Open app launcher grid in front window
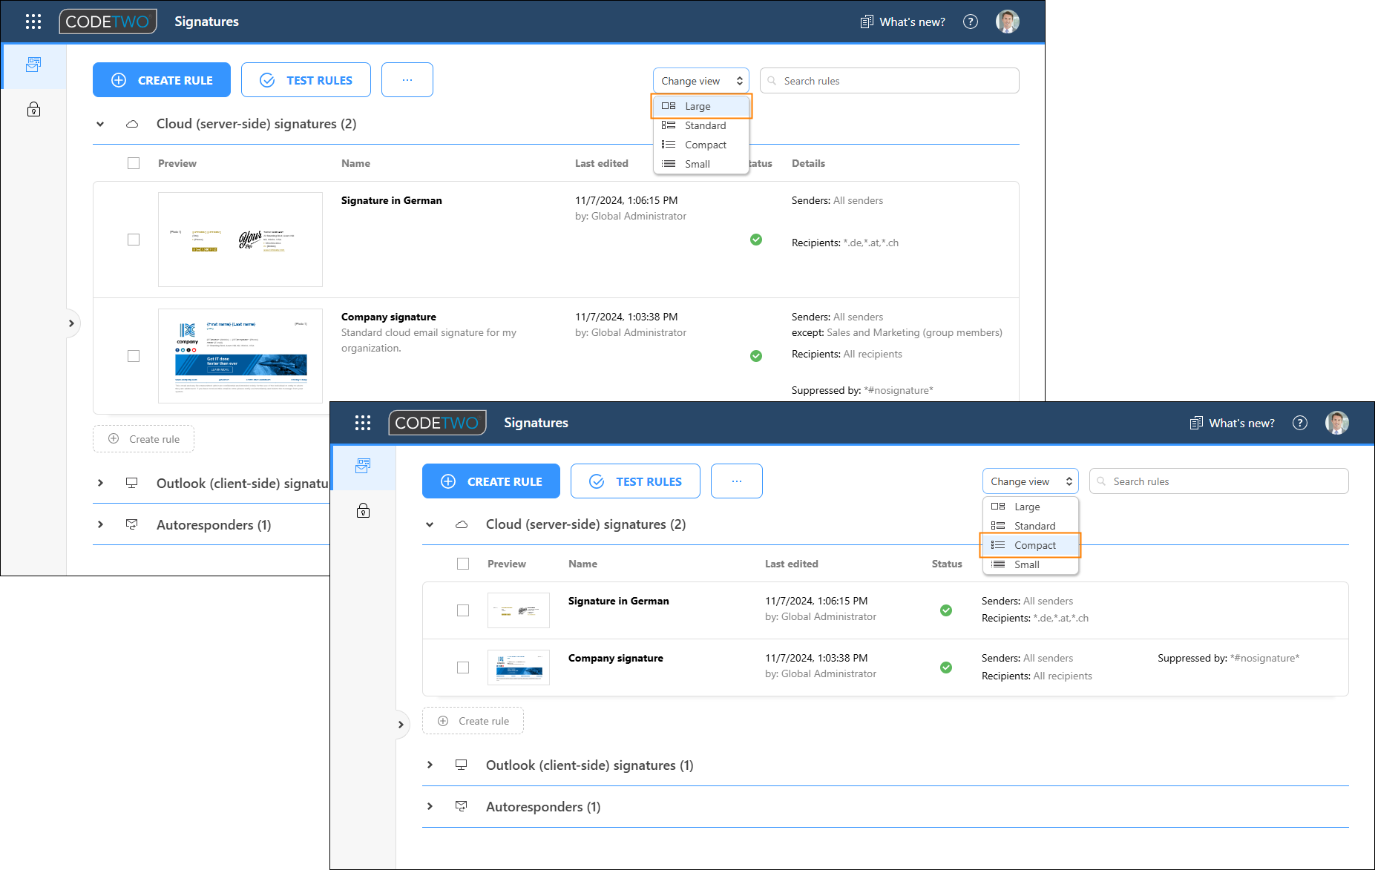 [x=363, y=423]
